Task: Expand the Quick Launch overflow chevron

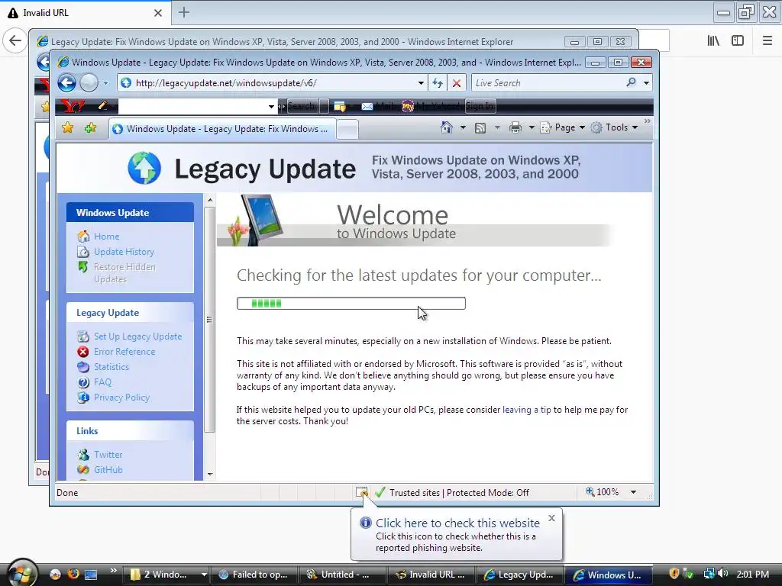Action: pyautogui.click(x=113, y=571)
